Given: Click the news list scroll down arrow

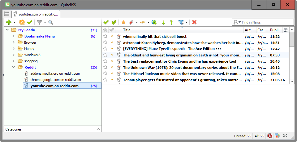Looking at the screenshot, I should click(x=292, y=82).
